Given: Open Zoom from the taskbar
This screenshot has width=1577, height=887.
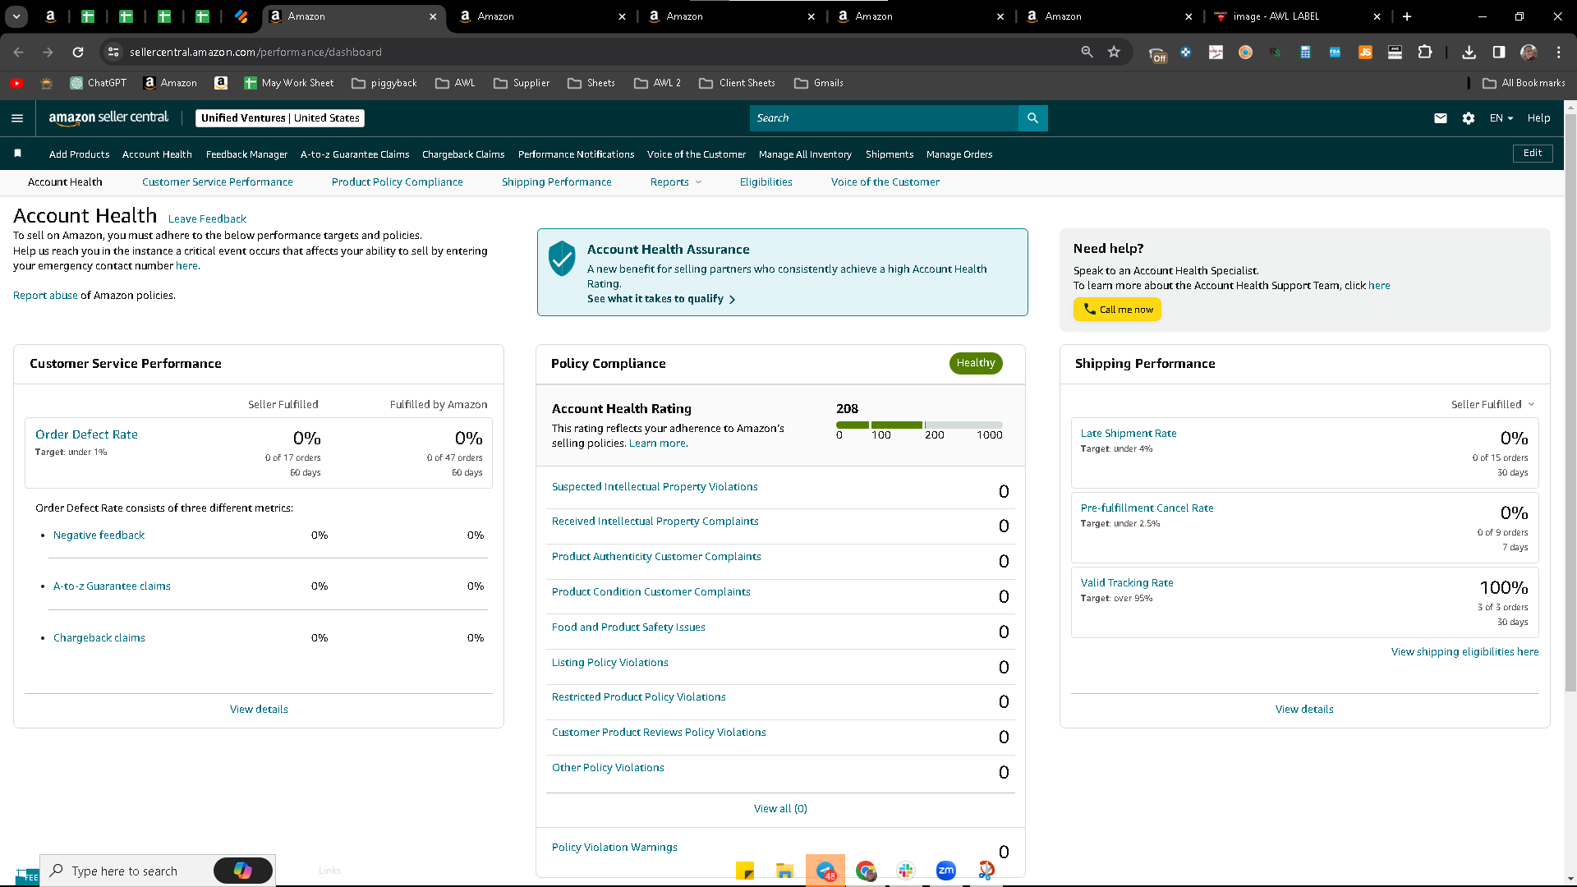Looking at the screenshot, I should click(x=946, y=871).
